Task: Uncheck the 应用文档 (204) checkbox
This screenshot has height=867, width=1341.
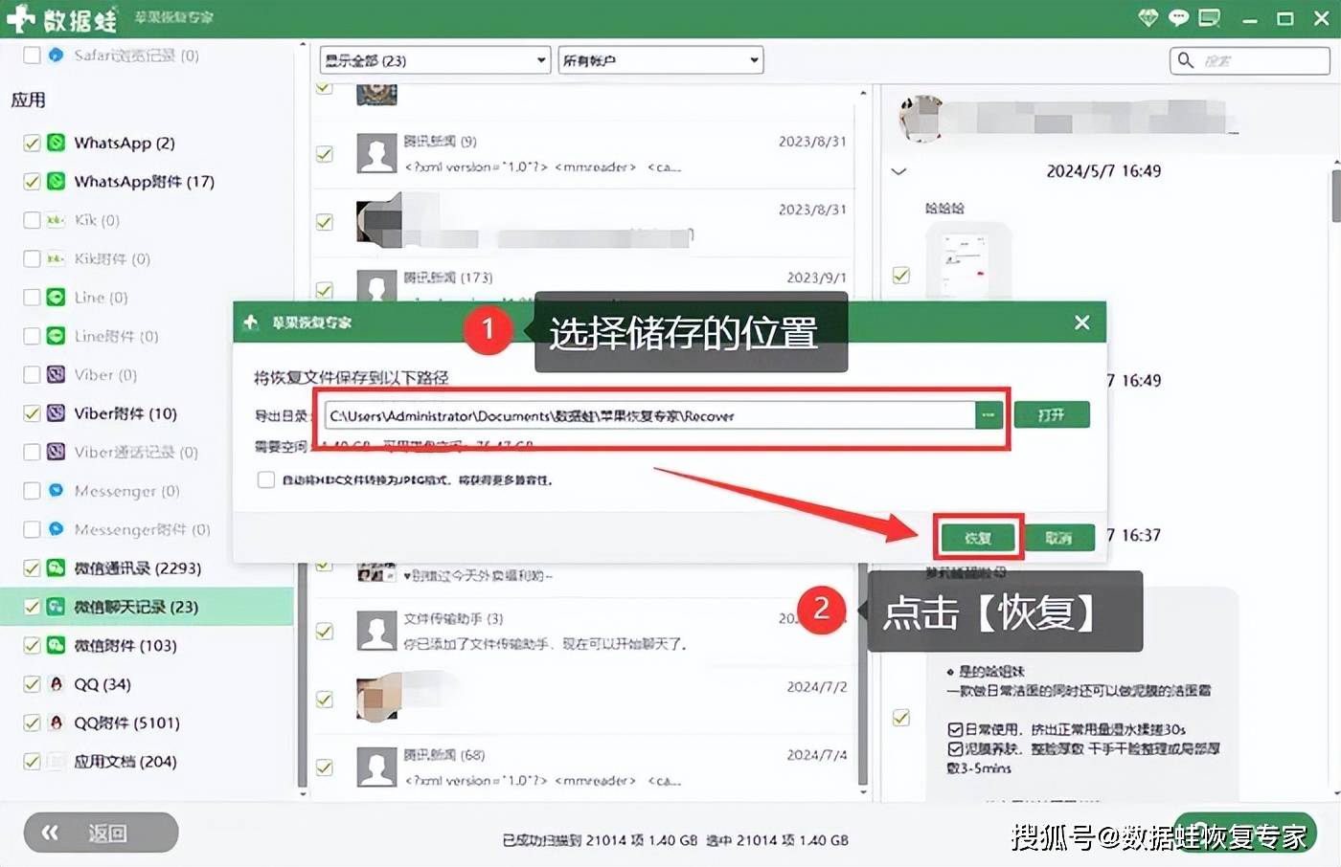Action: coord(32,761)
